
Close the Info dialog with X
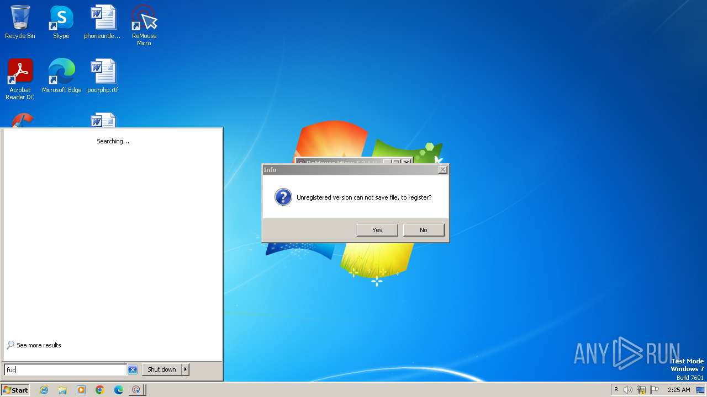pyautogui.click(x=442, y=170)
